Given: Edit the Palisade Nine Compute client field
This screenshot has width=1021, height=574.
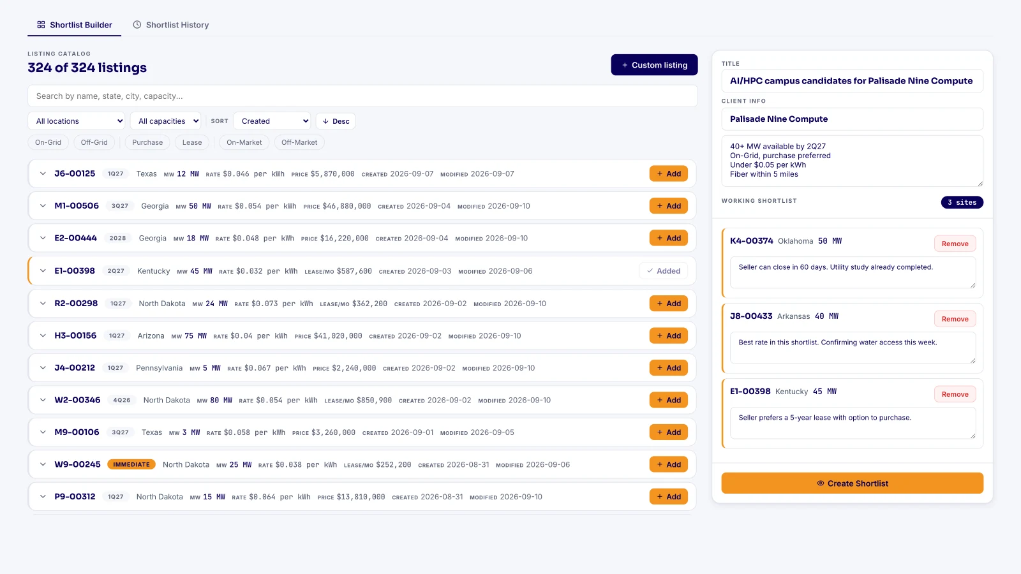Looking at the screenshot, I should 853,119.
